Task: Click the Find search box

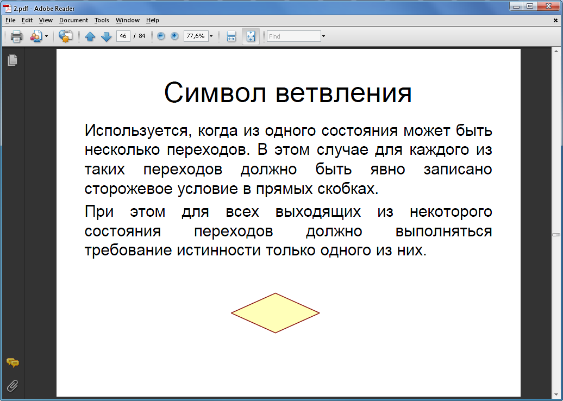Action: click(x=293, y=36)
